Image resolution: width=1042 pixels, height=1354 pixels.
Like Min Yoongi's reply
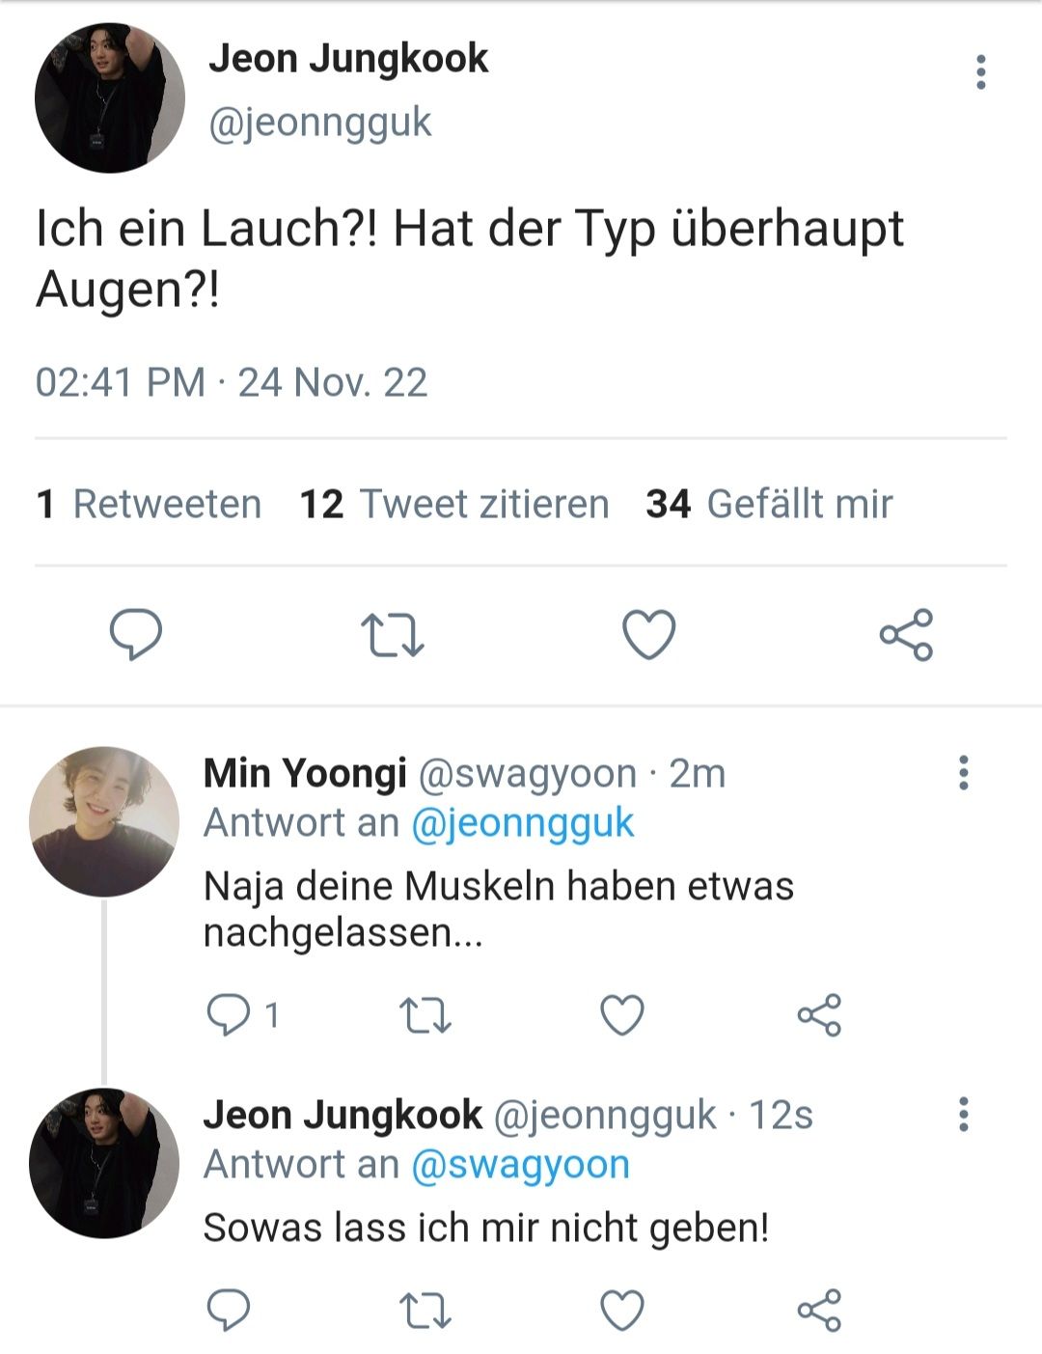[x=622, y=1015]
